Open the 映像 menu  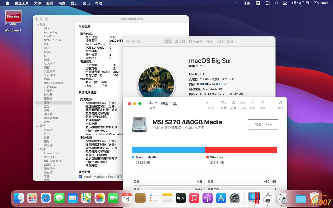[x=62, y=3]
